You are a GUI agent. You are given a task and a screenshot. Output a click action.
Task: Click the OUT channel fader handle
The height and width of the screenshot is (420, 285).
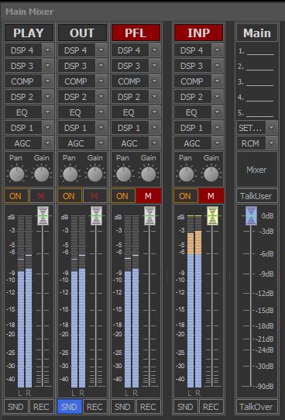96,215
